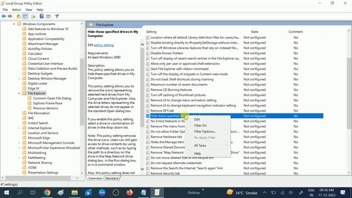Open the Help menu in the menu bar
Image resolution: width=352 pixels, height=198 pixels.
point(40,10)
